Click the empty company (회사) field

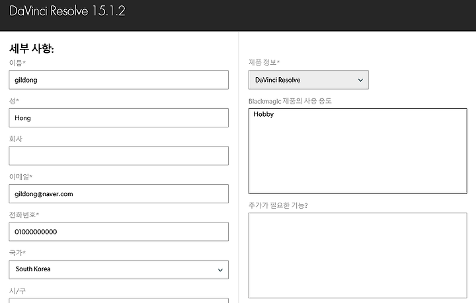pyautogui.click(x=119, y=156)
